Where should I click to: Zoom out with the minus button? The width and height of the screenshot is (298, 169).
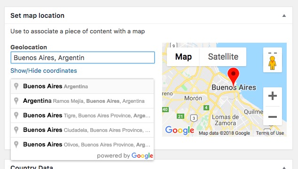[272, 116]
